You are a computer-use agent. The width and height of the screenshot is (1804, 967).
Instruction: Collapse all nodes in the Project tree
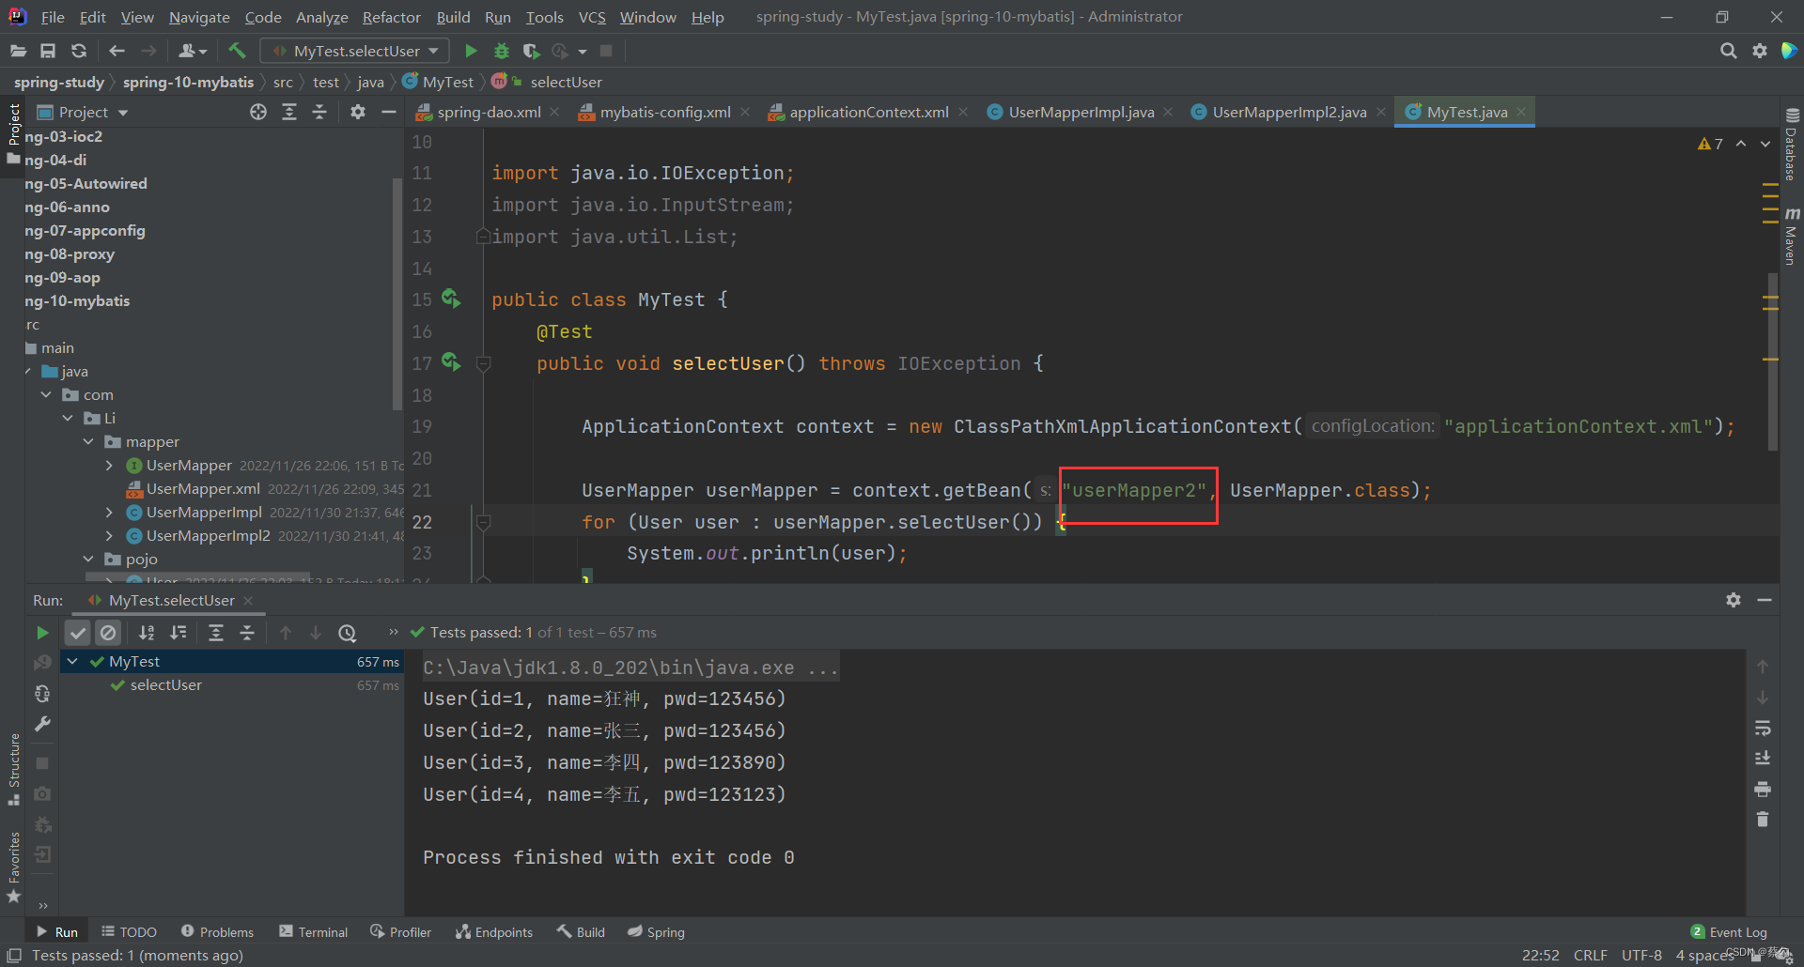coord(319,112)
